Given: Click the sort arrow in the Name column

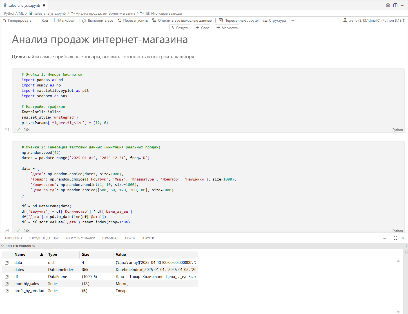Looking at the screenshot, I should [42, 254].
